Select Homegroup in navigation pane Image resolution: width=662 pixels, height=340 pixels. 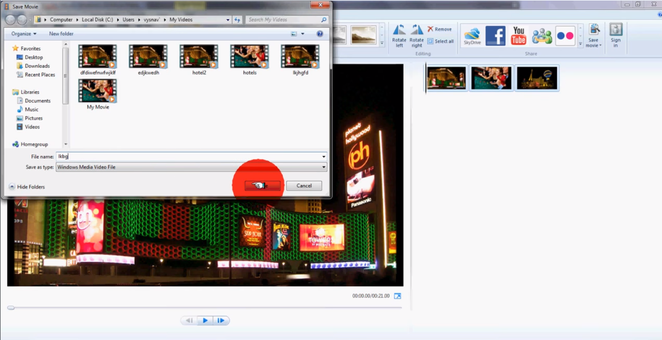tap(34, 144)
